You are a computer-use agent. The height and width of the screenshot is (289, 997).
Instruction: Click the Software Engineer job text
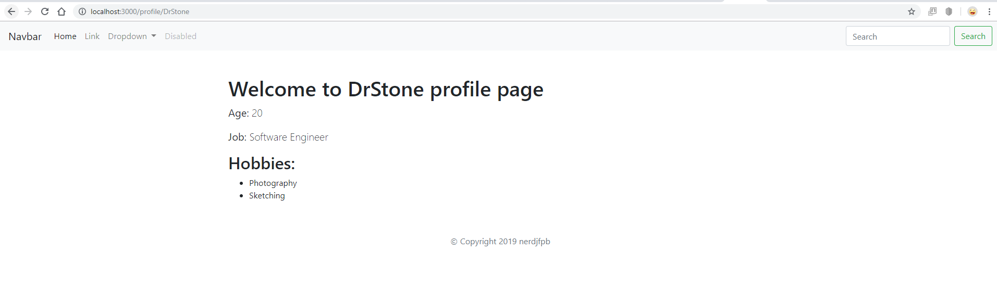(289, 137)
